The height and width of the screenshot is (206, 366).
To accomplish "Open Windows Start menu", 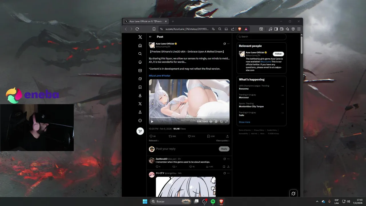I will tap(145, 201).
